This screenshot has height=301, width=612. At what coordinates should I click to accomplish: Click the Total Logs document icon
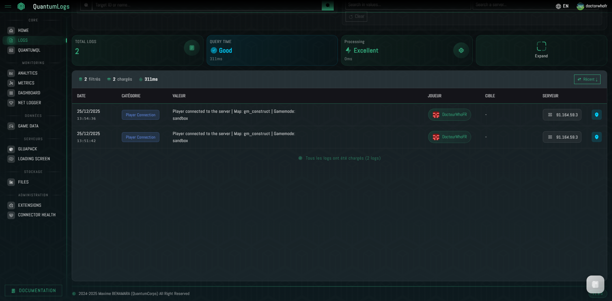point(192,48)
